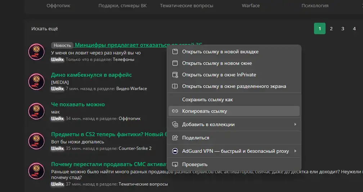Open the Че похавать можно thread

coord(78,104)
